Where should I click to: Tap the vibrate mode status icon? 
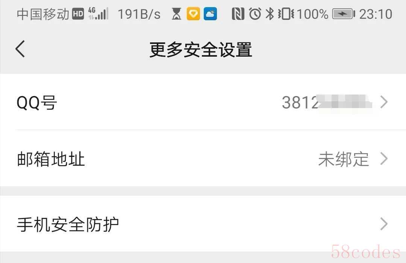click(x=286, y=14)
